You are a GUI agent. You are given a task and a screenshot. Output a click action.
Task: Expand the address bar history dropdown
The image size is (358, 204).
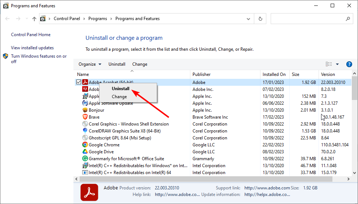(x=248, y=19)
